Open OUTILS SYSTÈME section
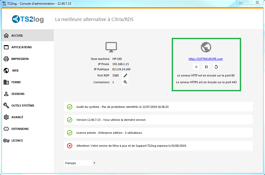The image size is (265, 175). coord(28,105)
